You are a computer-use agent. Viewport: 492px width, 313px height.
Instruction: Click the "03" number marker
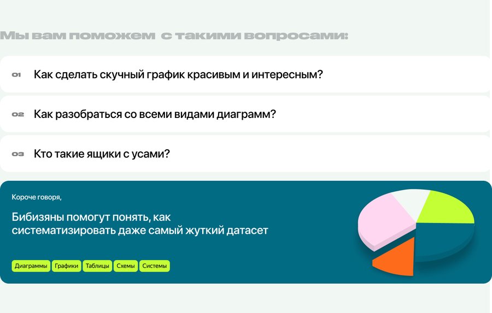coord(17,154)
